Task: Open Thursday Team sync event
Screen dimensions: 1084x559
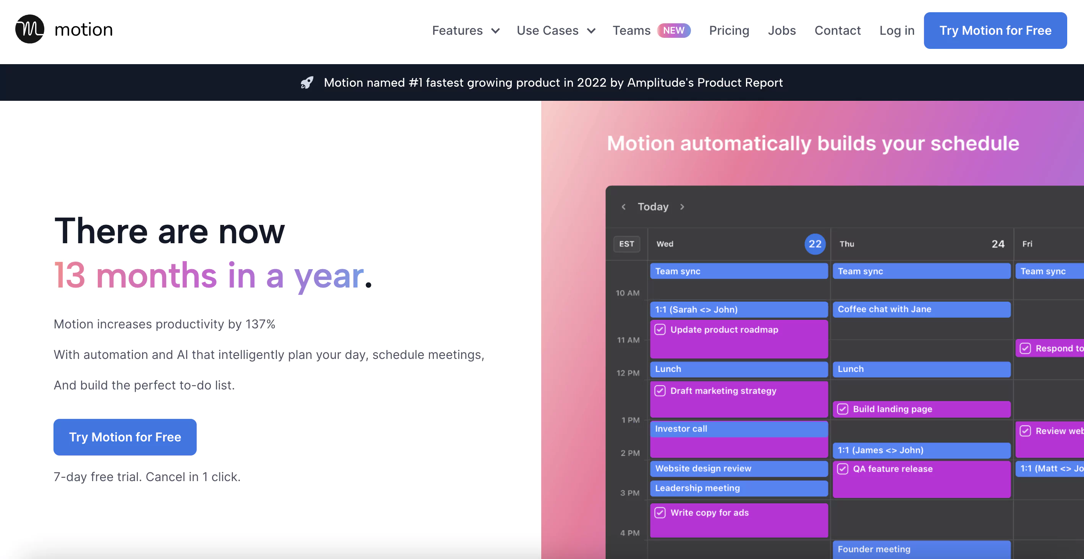Action: (922, 271)
